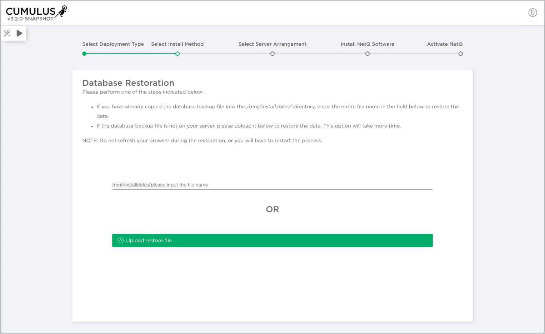Click the play arrow icon
545x334 pixels.
(20, 33)
